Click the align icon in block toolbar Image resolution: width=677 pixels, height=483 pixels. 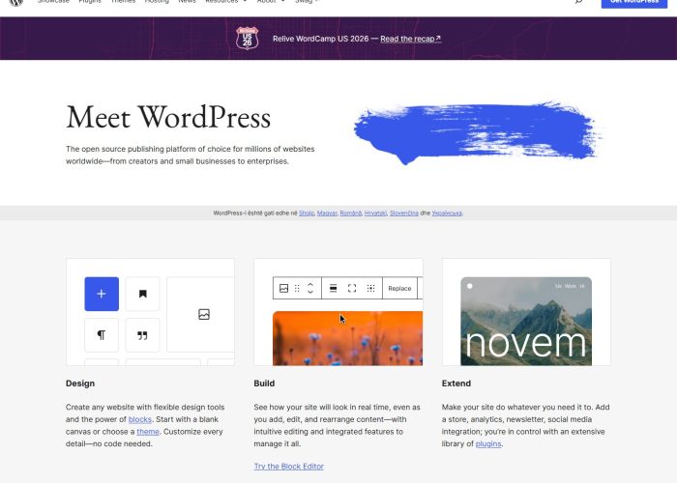(x=333, y=289)
